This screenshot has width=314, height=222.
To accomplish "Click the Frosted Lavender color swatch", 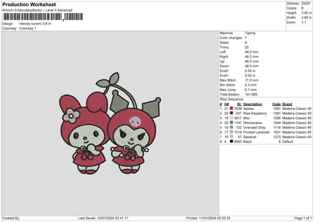I will tap(231, 132).
